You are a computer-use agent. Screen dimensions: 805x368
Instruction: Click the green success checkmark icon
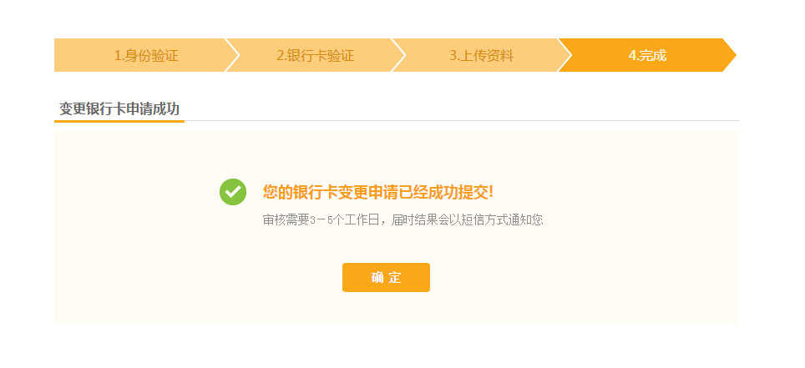[x=233, y=192]
